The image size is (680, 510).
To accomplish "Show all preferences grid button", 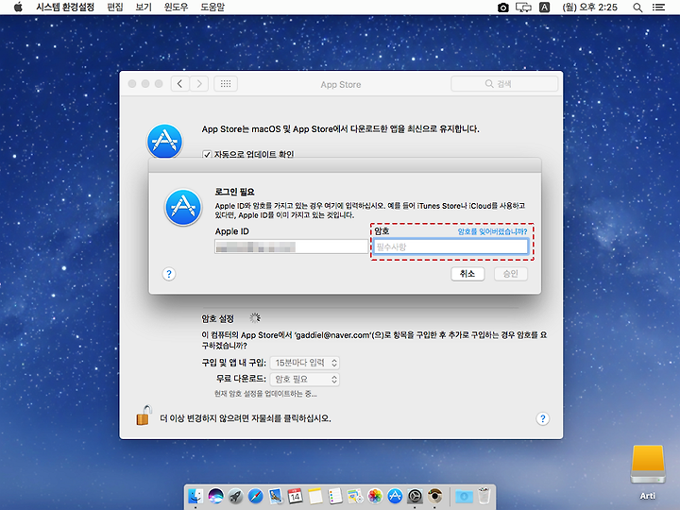I will coord(226,84).
